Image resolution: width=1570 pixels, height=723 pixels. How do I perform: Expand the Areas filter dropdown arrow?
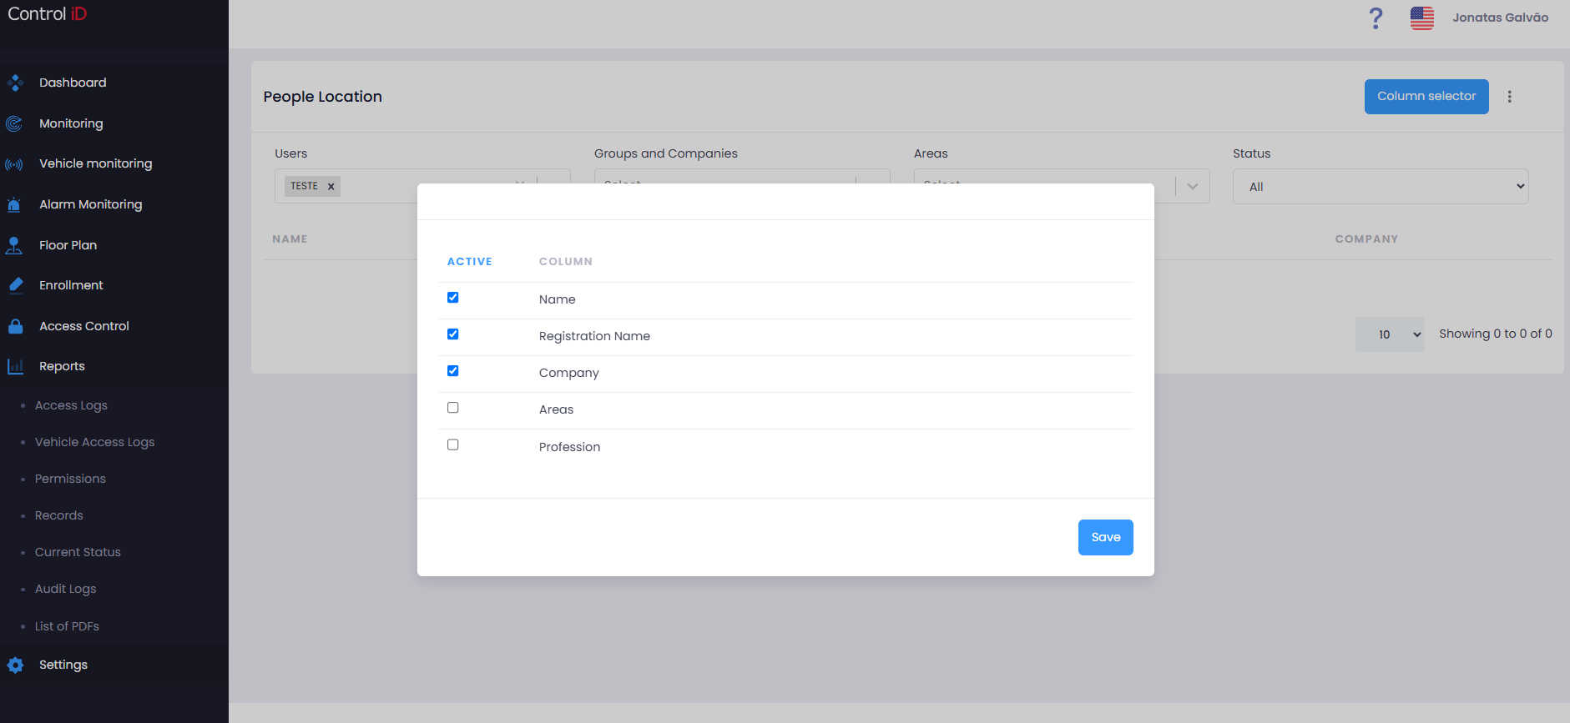click(1193, 187)
